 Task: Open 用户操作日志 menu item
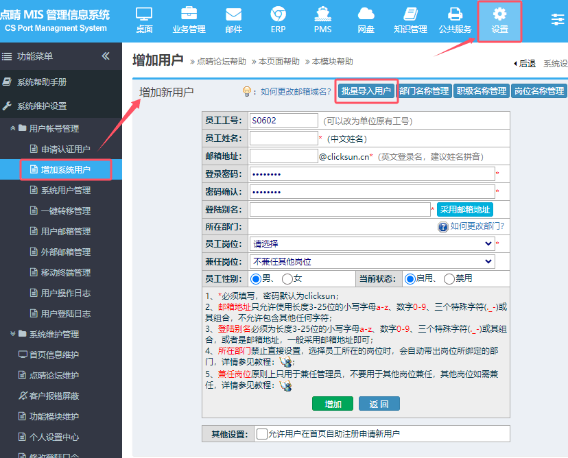pos(66,293)
